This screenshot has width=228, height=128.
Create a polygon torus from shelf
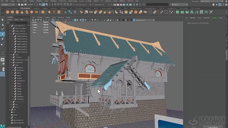(x=27, y=12)
